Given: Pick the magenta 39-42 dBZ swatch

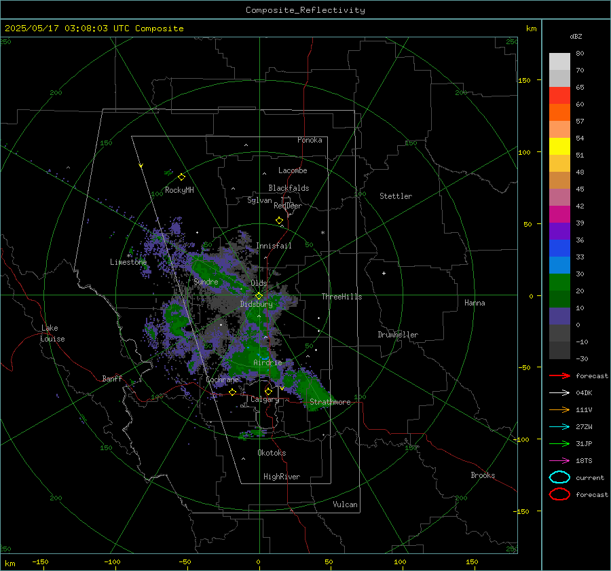Looking at the screenshot, I should click(559, 215).
